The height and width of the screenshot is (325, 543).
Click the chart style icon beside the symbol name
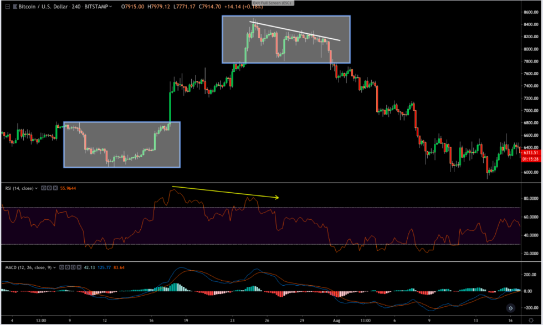point(15,6)
